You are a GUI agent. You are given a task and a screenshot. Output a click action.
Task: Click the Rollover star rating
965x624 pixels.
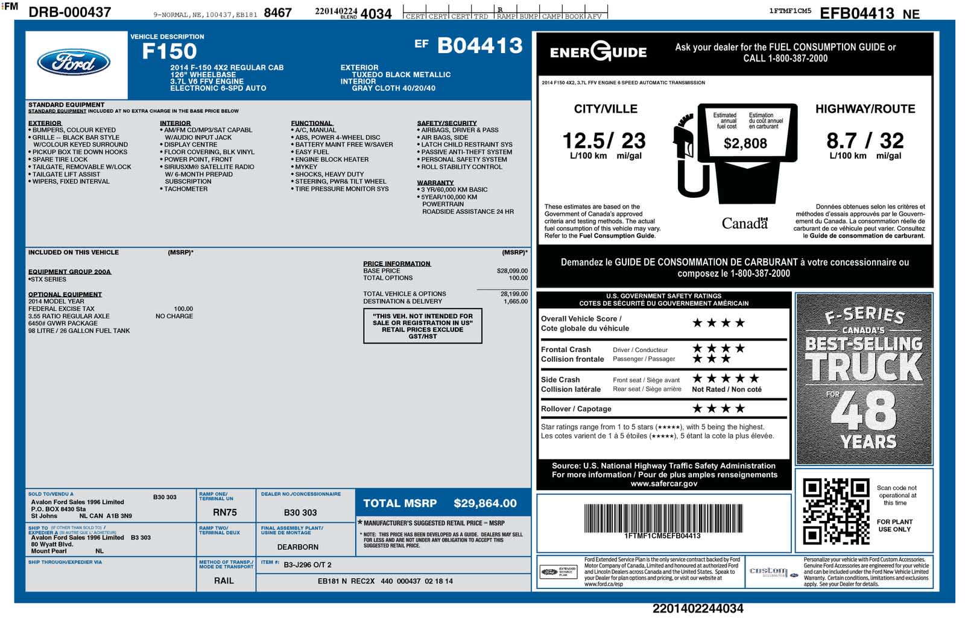coord(718,409)
